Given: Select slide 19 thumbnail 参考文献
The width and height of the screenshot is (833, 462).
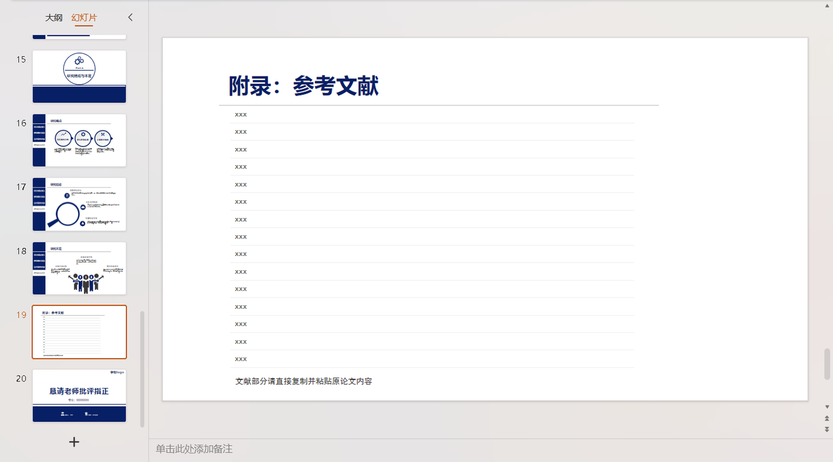Looking at the screenshot, I should pos(79,332).
